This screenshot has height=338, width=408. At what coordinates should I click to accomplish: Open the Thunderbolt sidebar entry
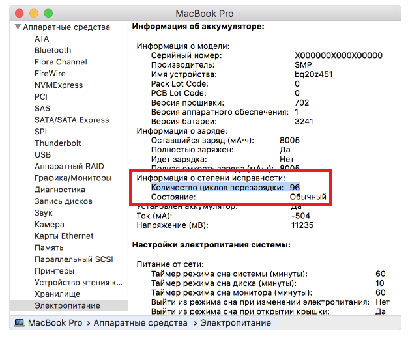click(58, 143)
